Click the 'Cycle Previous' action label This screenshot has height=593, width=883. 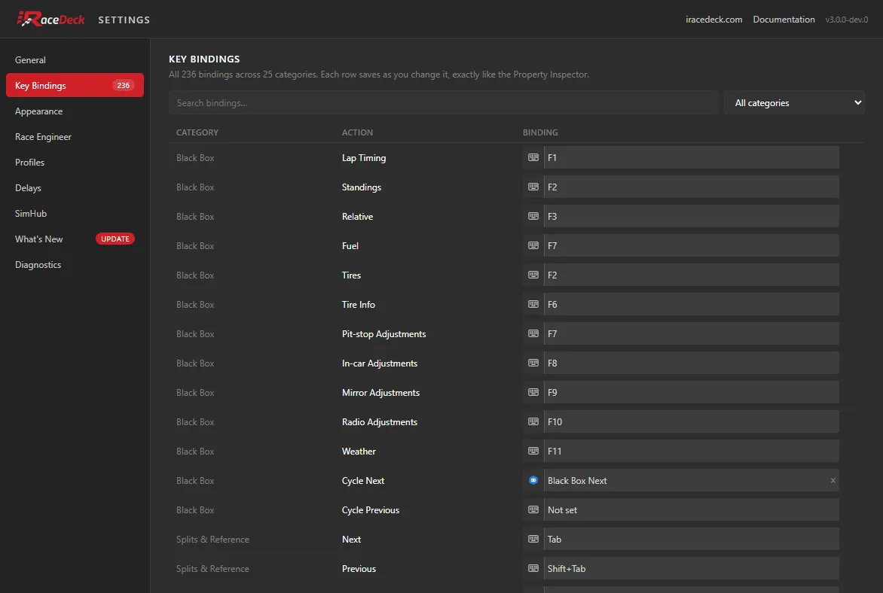coord(371,509)
